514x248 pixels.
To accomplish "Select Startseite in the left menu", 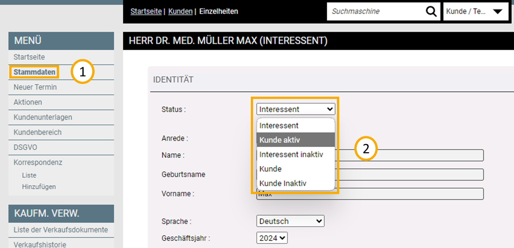I will (29, 57).
